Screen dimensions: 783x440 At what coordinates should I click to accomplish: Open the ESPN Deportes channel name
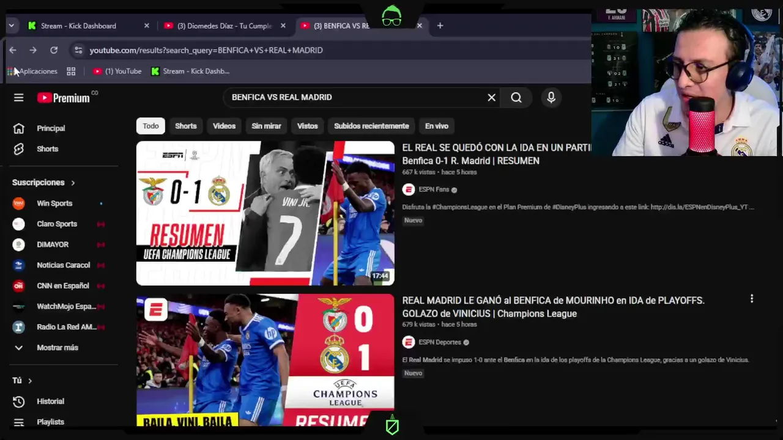click(440, 342)
